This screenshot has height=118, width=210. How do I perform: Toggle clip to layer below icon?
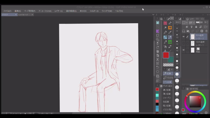pos(187,27)
